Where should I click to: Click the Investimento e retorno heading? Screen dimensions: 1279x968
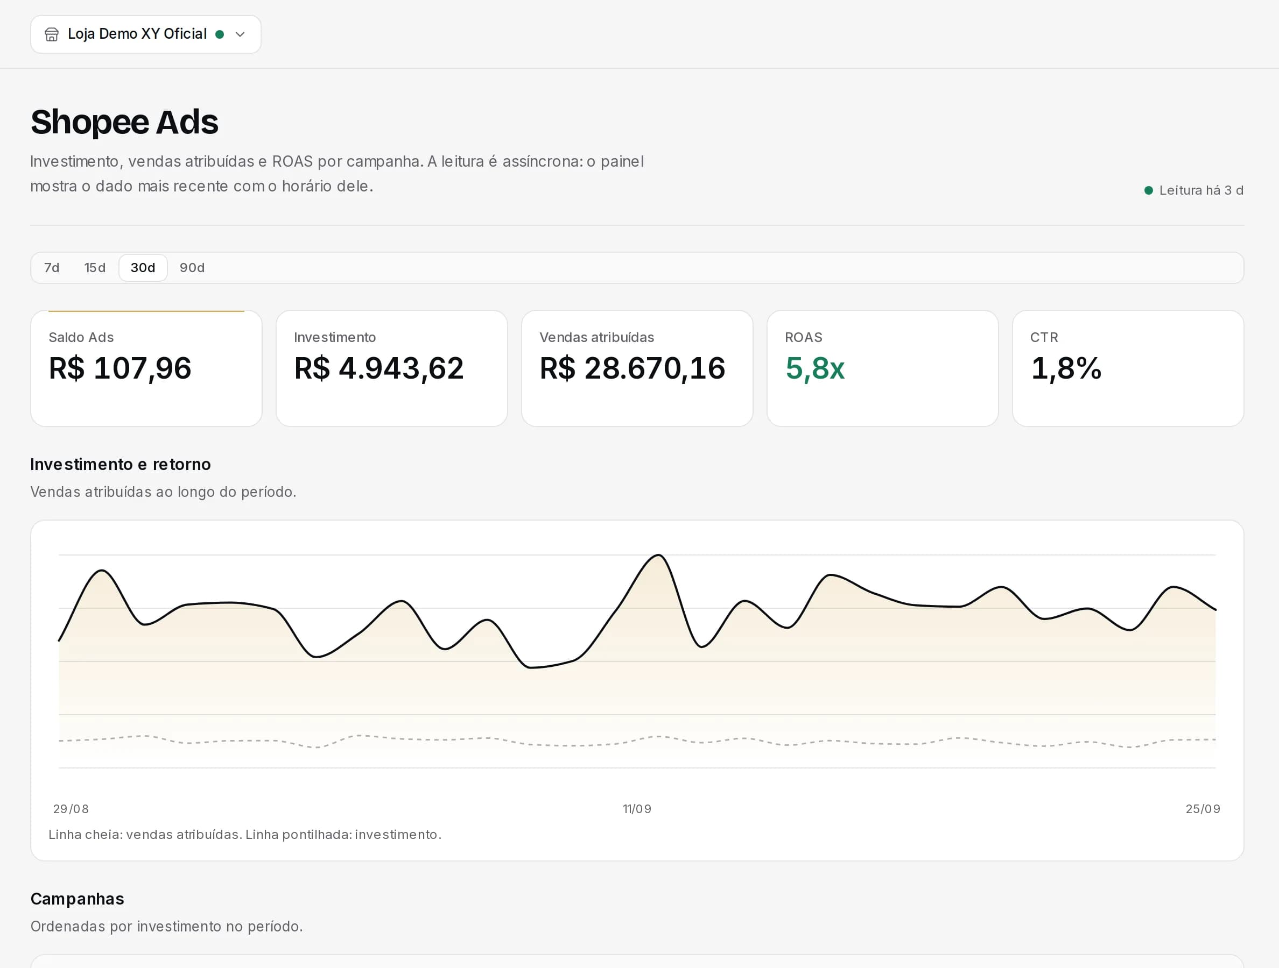[x=120, y=464]
